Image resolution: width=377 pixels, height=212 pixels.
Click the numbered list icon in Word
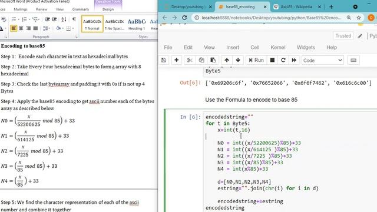pos(24,19)
